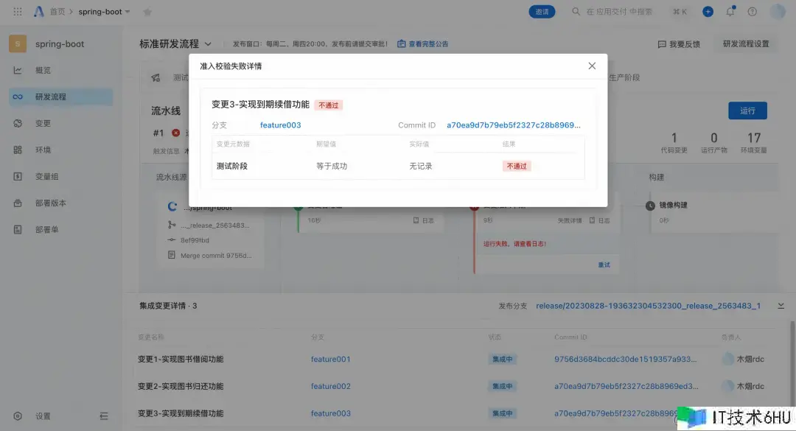Click the notification bell icon
This screenshot has height=431, width=796.
point(730,12)
